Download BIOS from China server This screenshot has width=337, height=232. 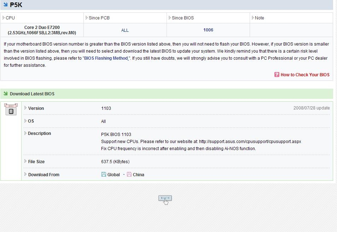click(138, 175)
